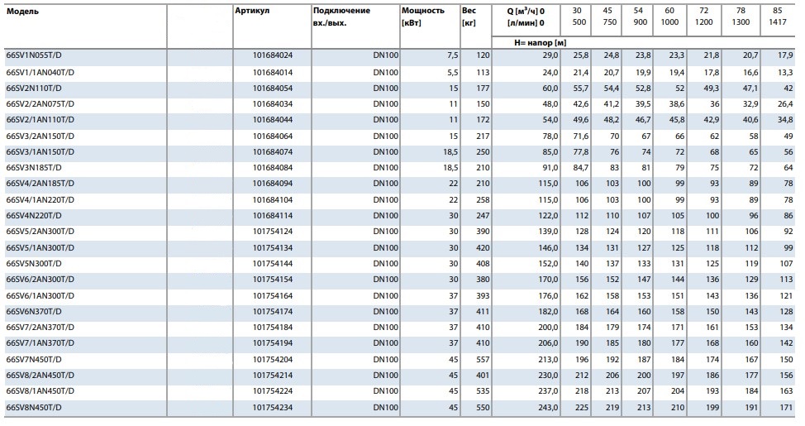Click article number 101684024
This screenshot has width=805, height=426.
click(273, 55)
